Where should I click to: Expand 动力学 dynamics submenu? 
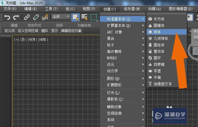coord(122,71)
